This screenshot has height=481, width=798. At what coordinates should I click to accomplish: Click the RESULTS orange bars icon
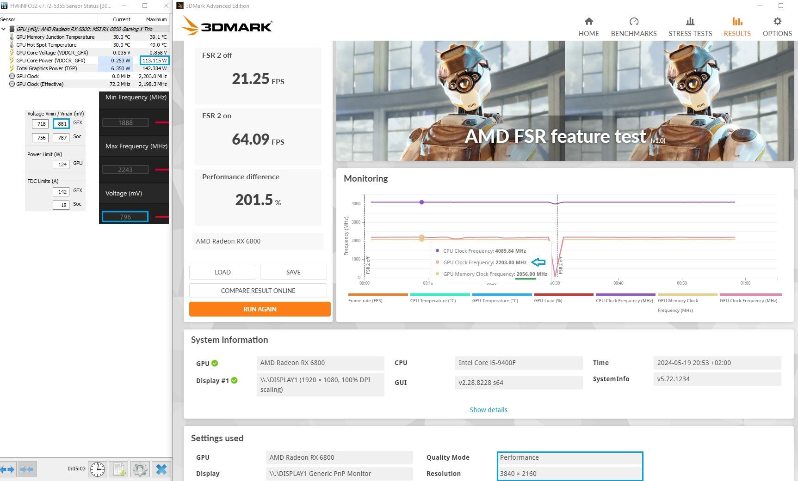pyautogui.click(x=737, y=21)
